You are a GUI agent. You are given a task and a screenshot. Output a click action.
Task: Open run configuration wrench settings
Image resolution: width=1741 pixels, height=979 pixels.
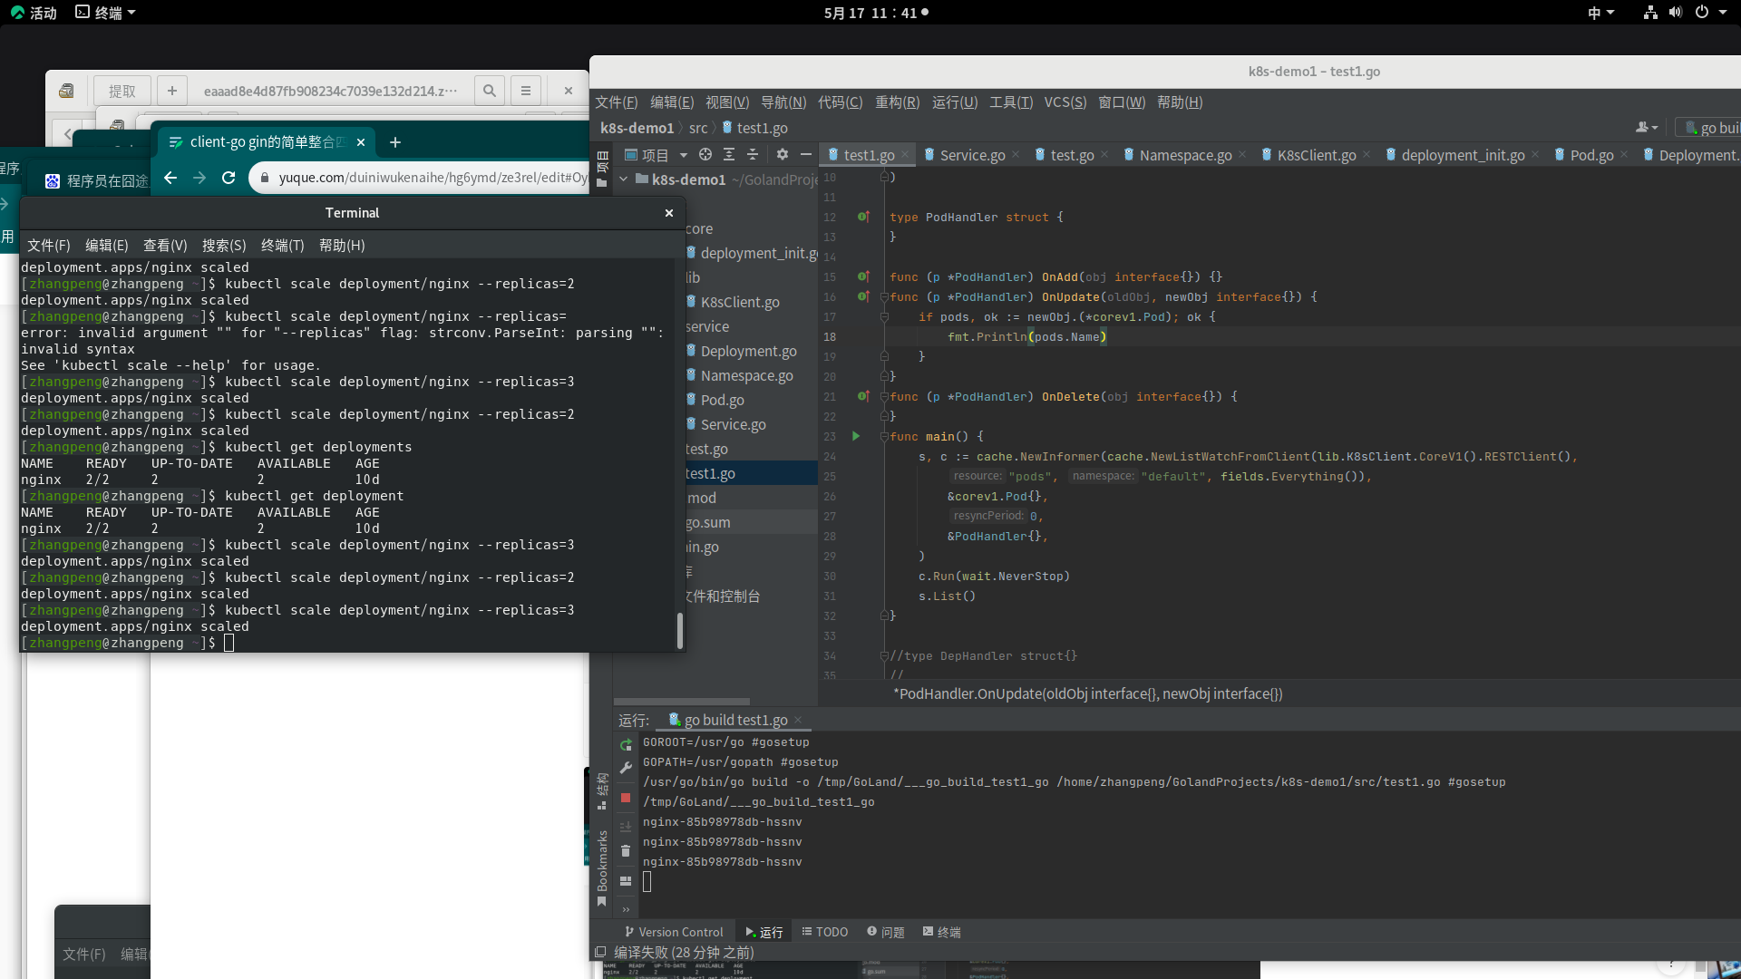[626, 768]
